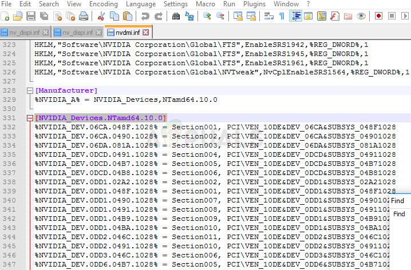Collapse the [Manufacturer] section fold marker
This screenshot has width=411, height=270.
[29, 90]
